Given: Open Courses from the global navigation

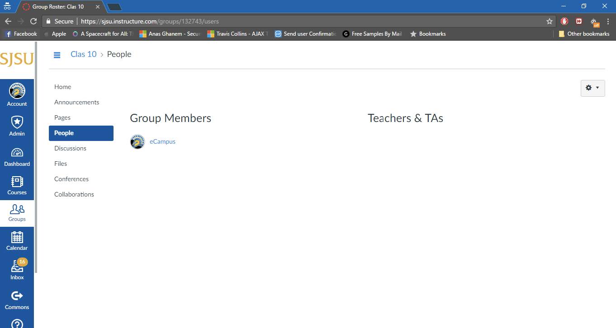Looking at the screenshot, I should point(17,184).
